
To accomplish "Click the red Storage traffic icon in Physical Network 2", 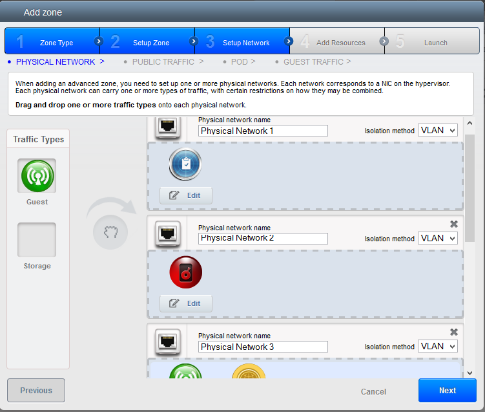I will (x=185, y=272).
